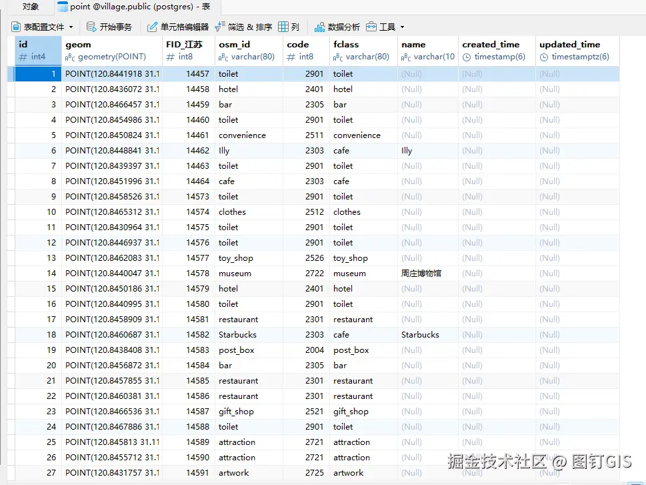Click the 开始事务 button label
Screen dimensions: 646x485
[116, 27]
